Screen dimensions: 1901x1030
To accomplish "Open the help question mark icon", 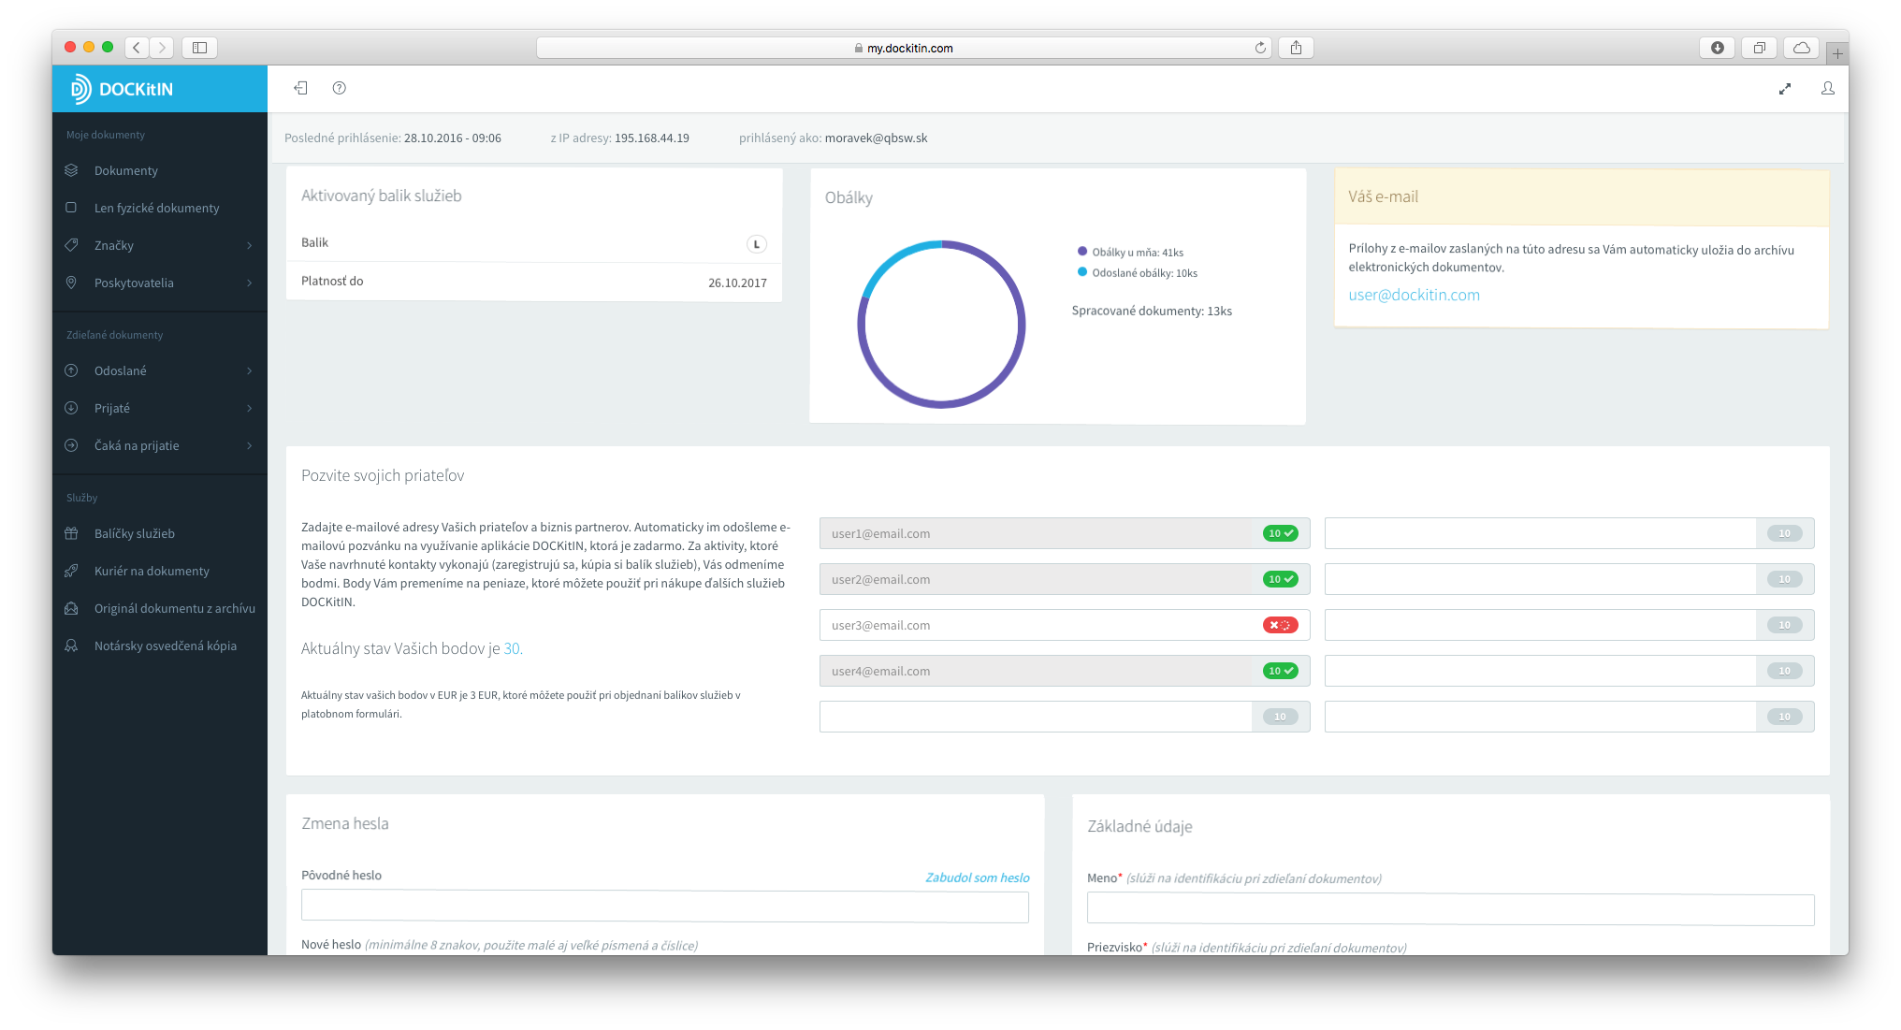I will coord(340,88).
